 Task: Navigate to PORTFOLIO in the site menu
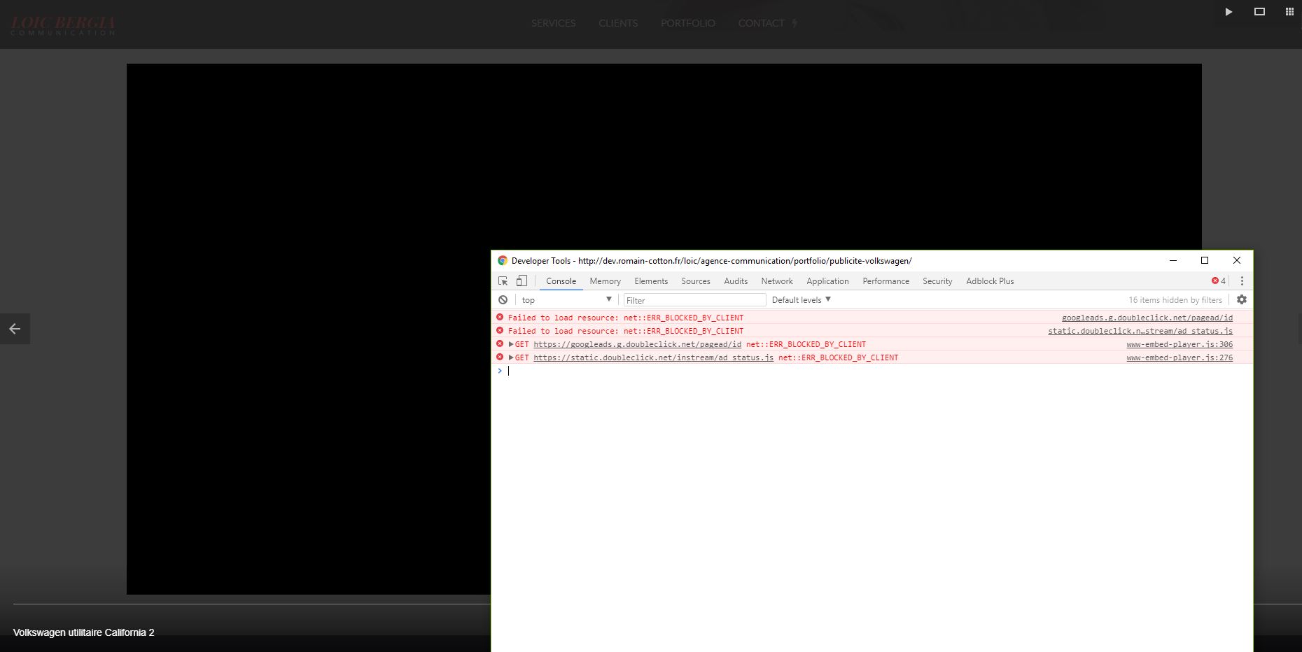[x=687, y=23]
